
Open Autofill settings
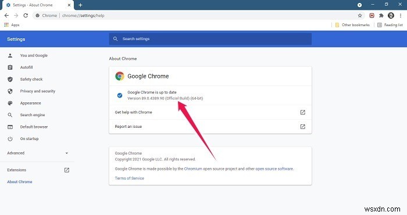point(27,67)
